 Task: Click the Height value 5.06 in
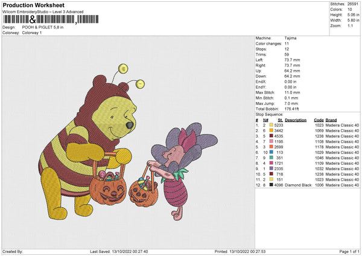[353, 14]
